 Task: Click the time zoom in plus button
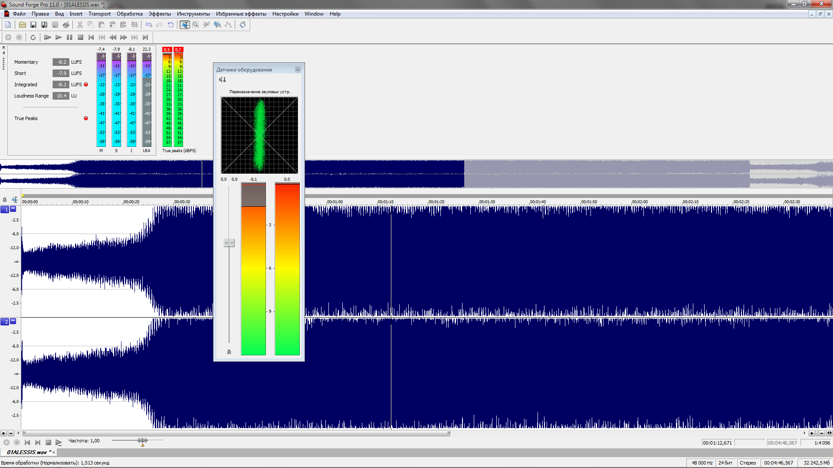pyautogui.click(x=812, y=433)
